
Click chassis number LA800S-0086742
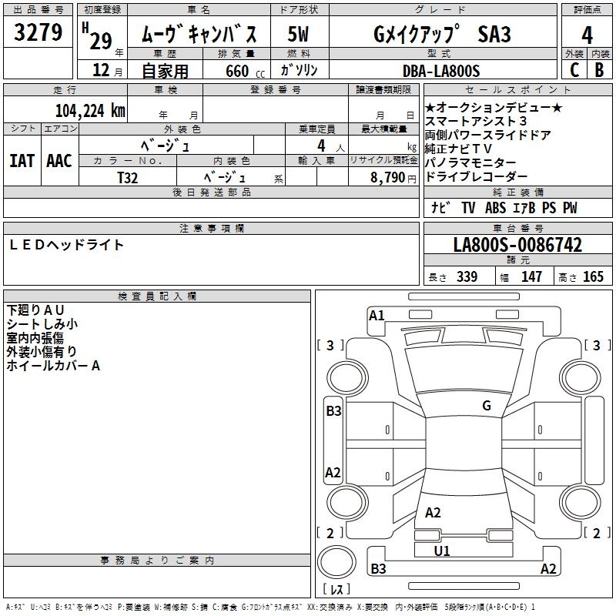pos(517,246)
